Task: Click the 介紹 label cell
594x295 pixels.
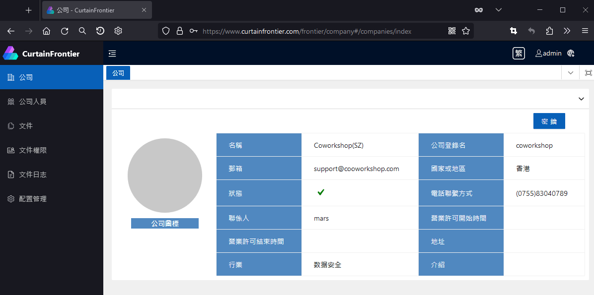Action: [x=461, y=265]
